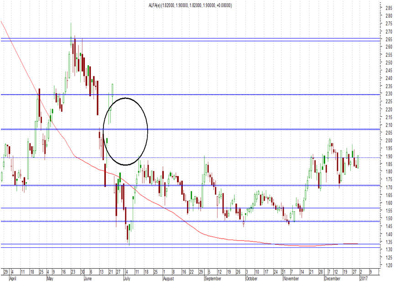The height and width of the screenshot is (282, 394).
Task: Click the November month label
Action: click(291, 278)
